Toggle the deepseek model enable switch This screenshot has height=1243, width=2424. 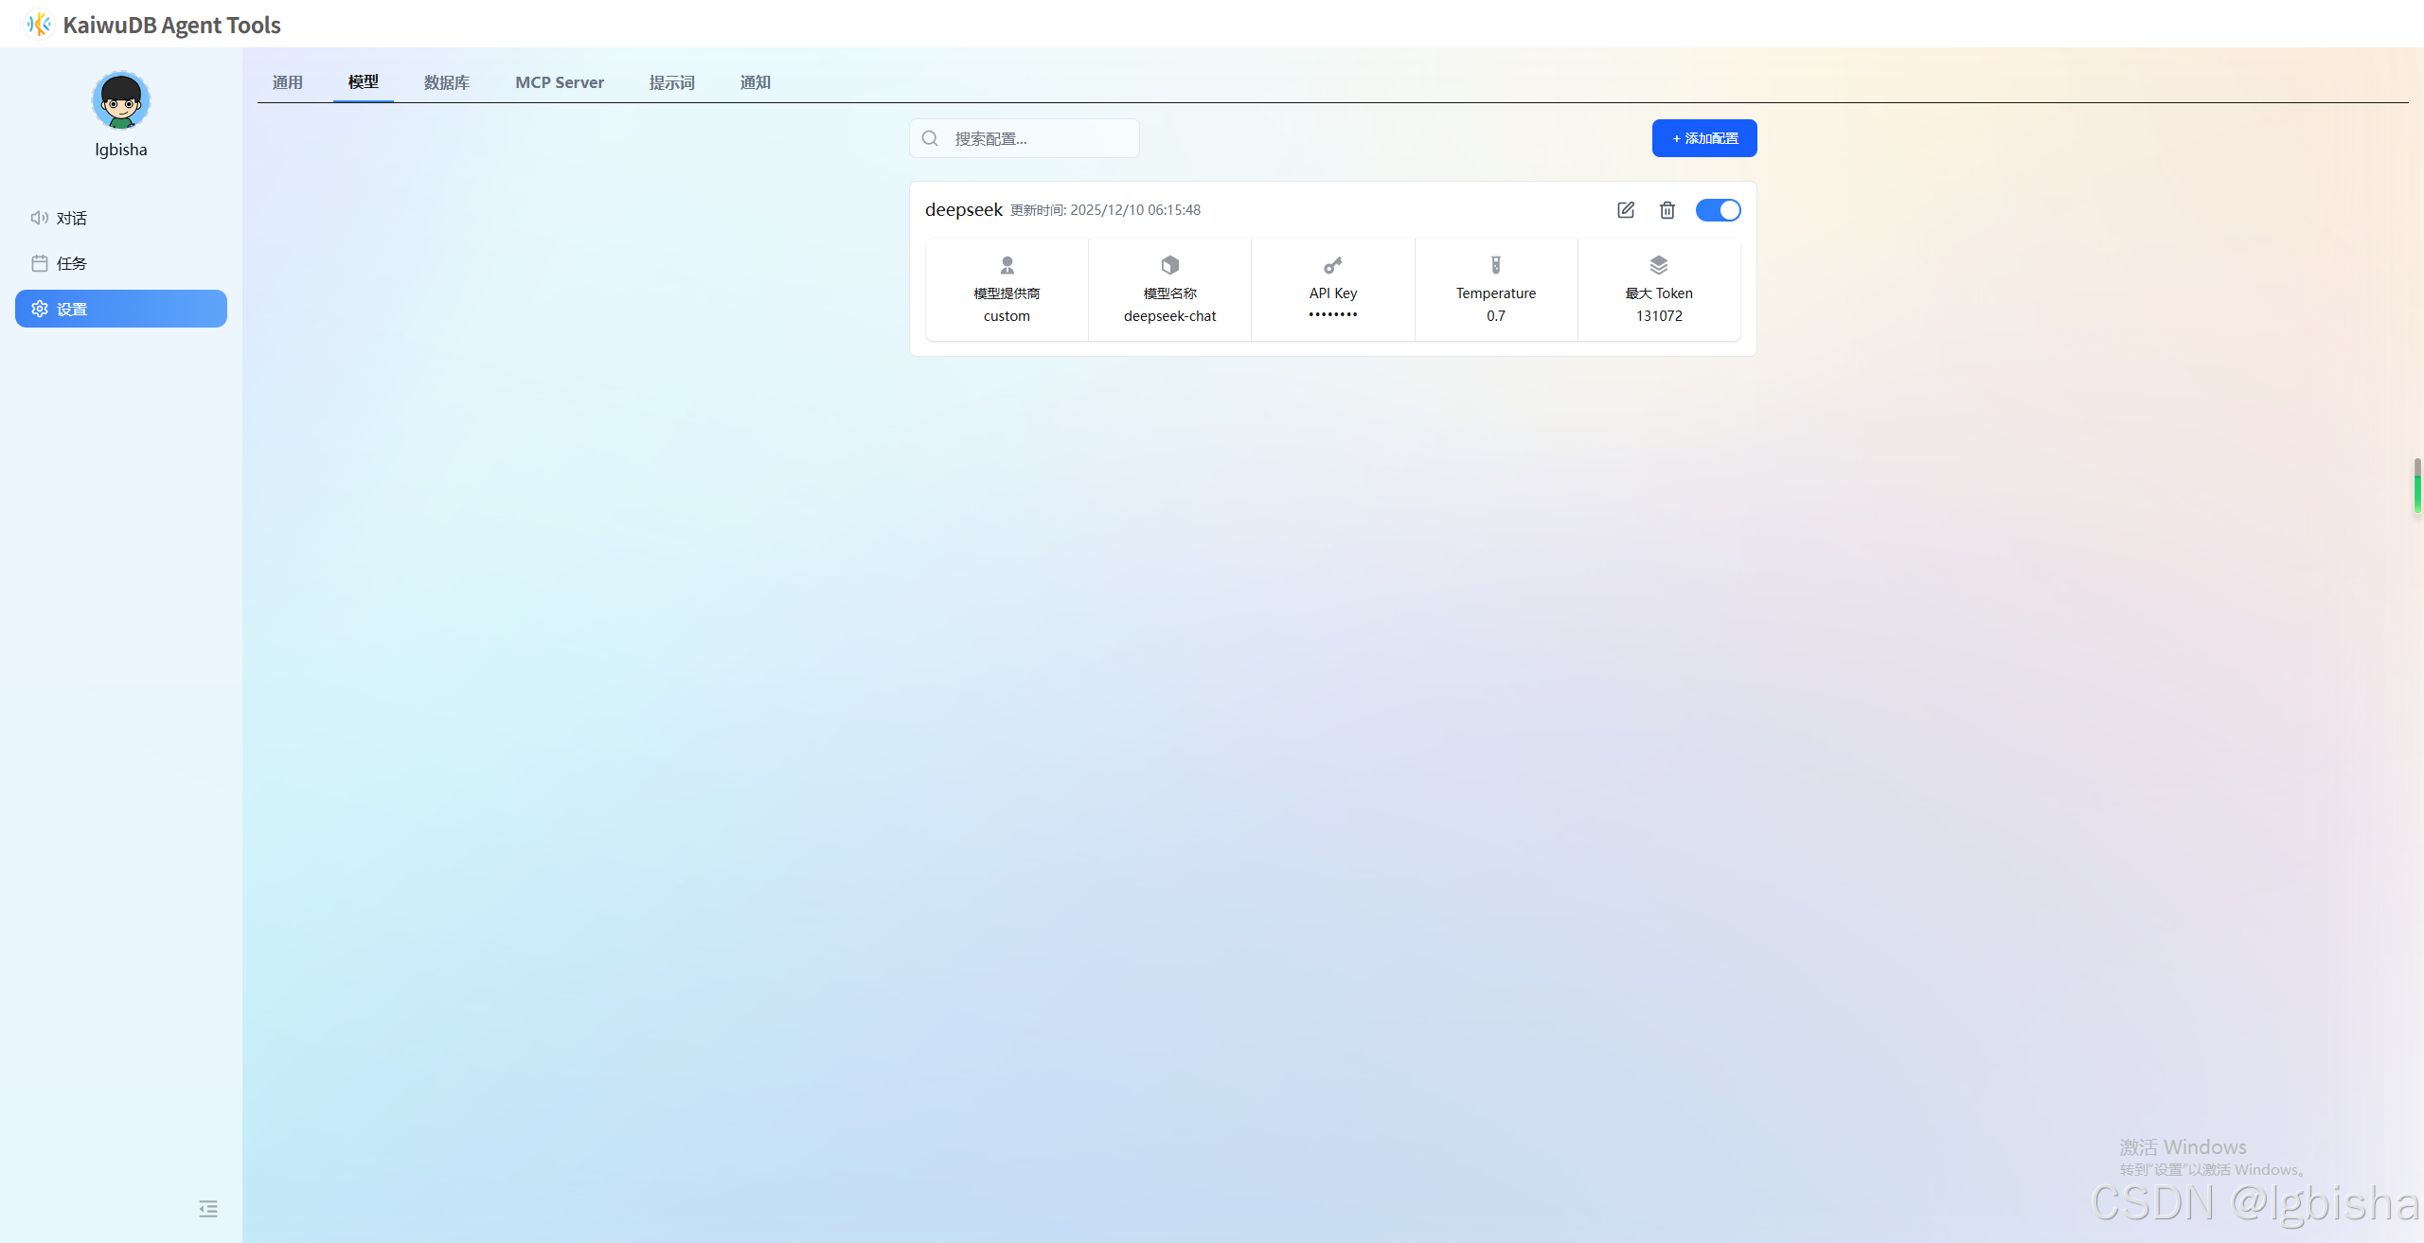pyautogui.click(x=1718, y=210)
